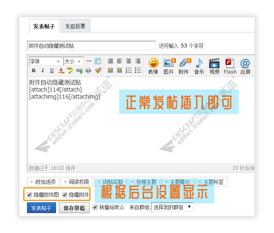The height and width of the screenshot is (233, 274).
Task: Float content right with the second yellow block icon
Action: click(120, 70)
